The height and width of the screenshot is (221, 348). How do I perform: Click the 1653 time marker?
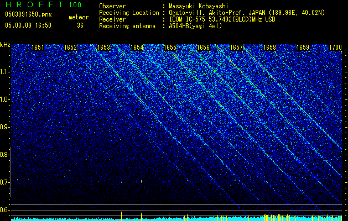click(x=103, y=48)
